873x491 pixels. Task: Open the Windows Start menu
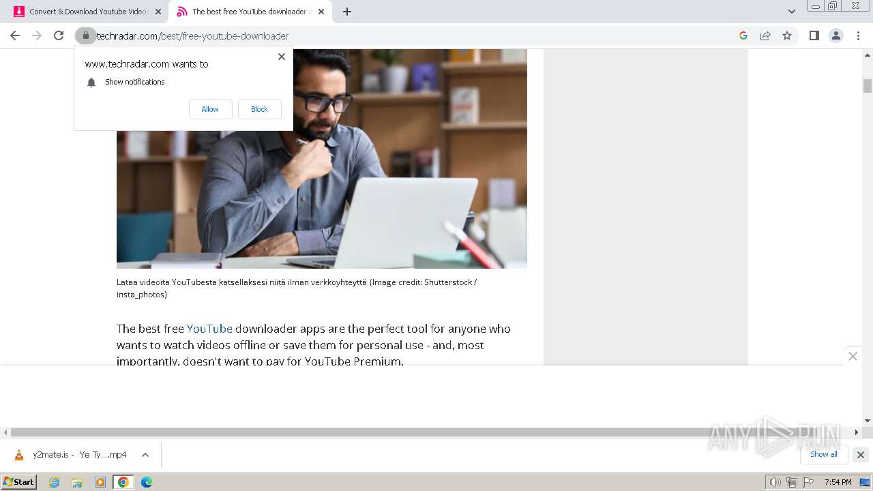(19, 482)
